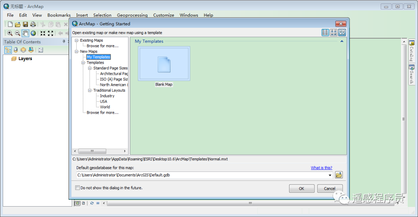Refresh the map display

click(92, 203)
